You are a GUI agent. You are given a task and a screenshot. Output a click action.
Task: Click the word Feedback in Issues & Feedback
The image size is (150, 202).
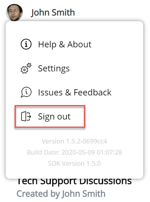92,92
